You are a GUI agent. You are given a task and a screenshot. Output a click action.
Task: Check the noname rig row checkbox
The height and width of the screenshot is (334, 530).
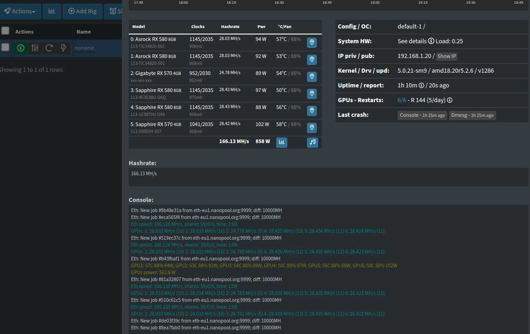tap(6, 47)
